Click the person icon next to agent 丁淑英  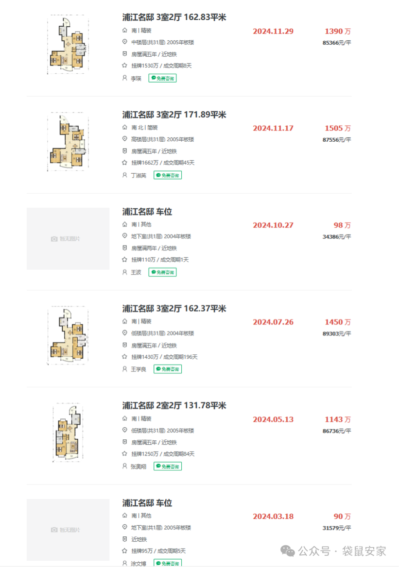125,175
